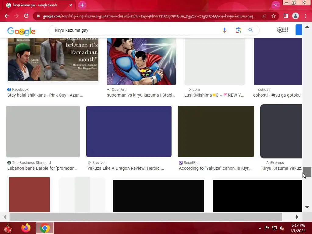The width and height of the screenshot is (312, 234).
Task: Open Google quick settings gear
Action: point(280,30)
